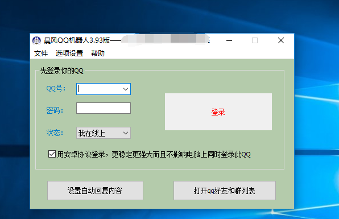Click the 密码 password field
Screen dimensions: 339x219
click(104, 108)
